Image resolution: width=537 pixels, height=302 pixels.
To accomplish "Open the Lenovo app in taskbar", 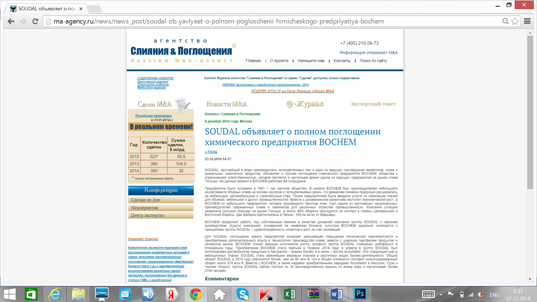I will pos(102,294).
